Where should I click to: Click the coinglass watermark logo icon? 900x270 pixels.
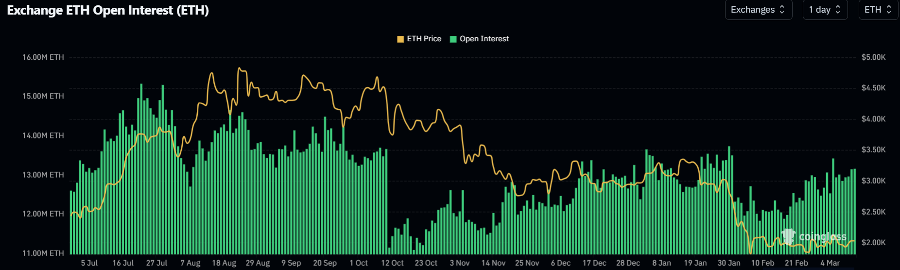coord(788,236)
